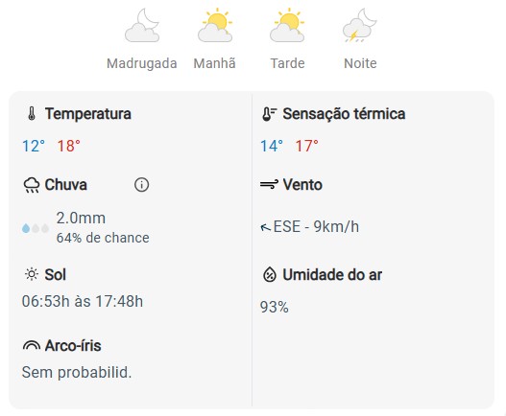This screenshot has width=506, height=416.
Task: Click the wind icon beside Vento
Action: (269, 185)
